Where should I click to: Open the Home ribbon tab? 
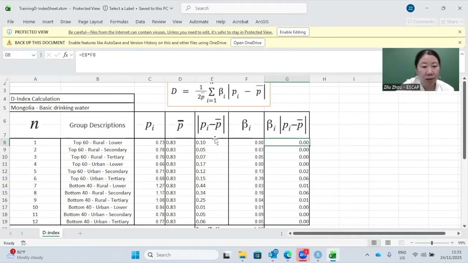(x=29, y=22)
